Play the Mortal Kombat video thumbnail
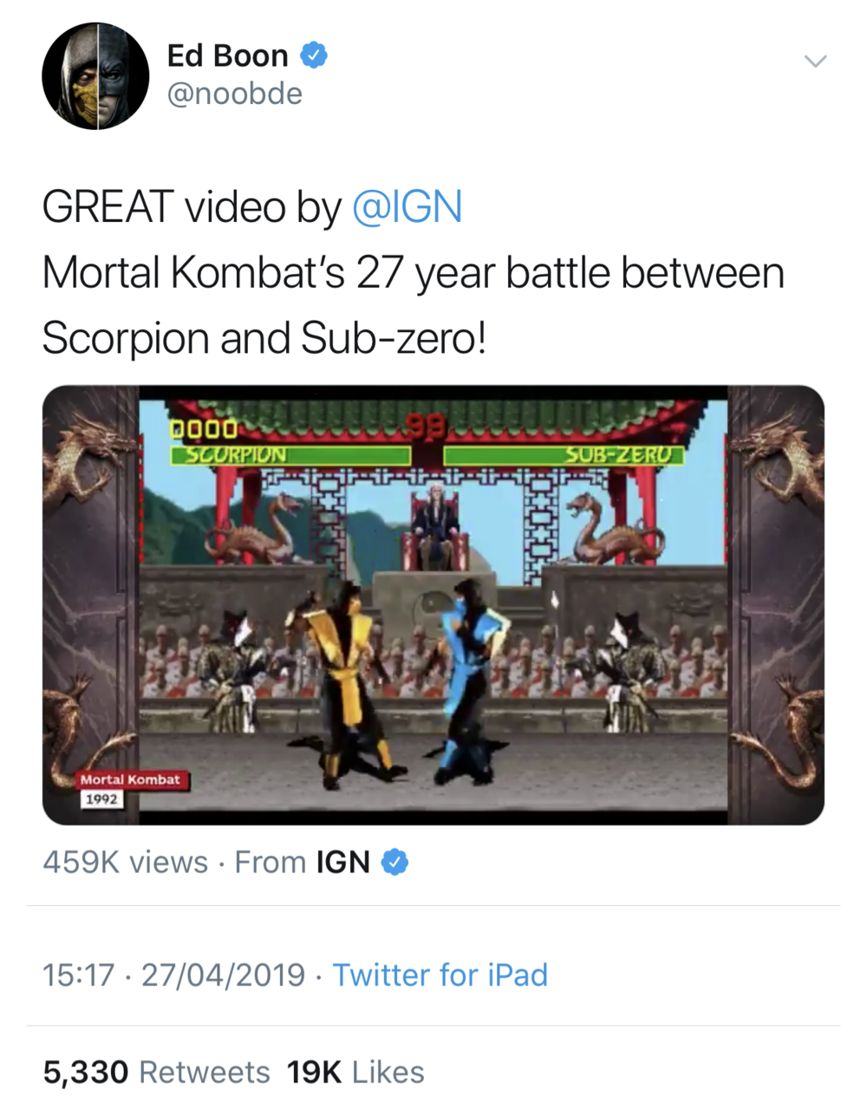The image size is (867, 1114). pyautogui.click(x=433, y=604)
